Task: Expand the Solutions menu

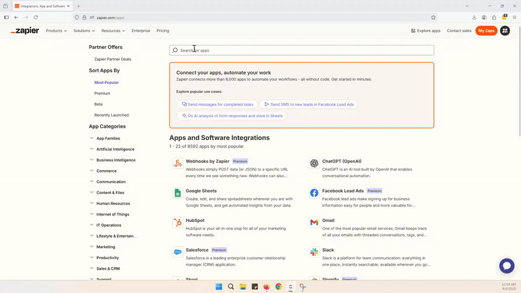Action: [x=84, y=31]
